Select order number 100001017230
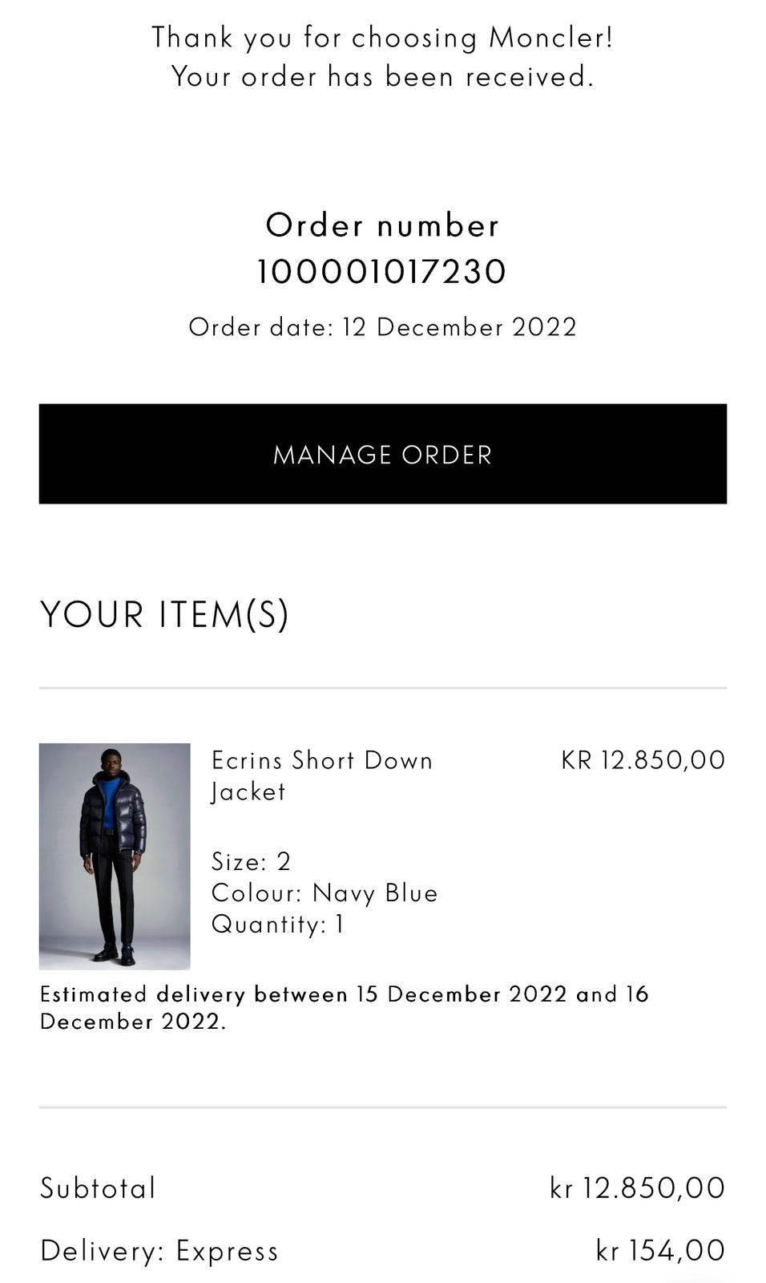 [x=382, y=272]
